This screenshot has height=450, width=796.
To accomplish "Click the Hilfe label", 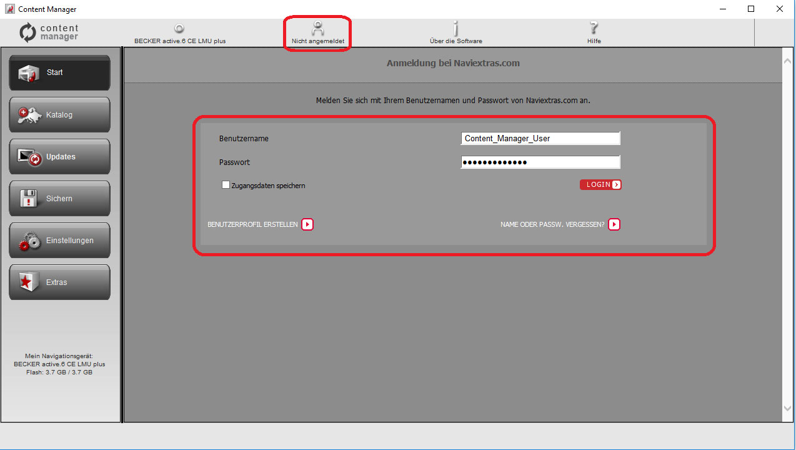I will pos(594,41).
